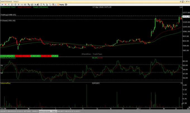Click the 1474.00 bid price cell
This screenshot has width=190, height=113.
point(11,56)
